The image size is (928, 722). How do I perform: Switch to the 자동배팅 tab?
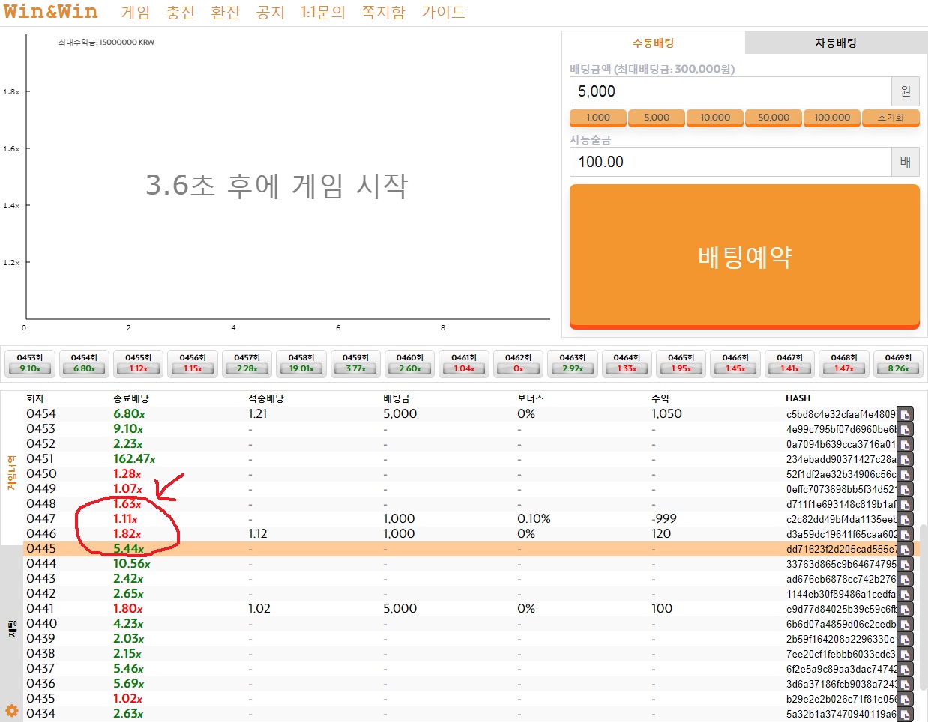pyautogui.click(x=836, y=43)
